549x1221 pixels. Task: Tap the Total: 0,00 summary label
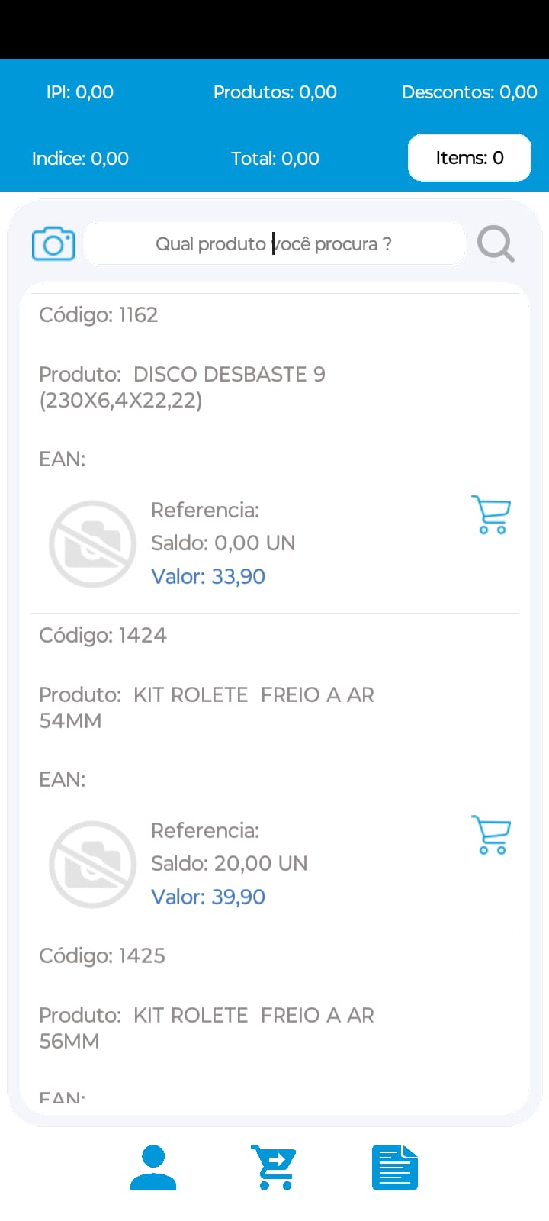(x=275, y=159)
